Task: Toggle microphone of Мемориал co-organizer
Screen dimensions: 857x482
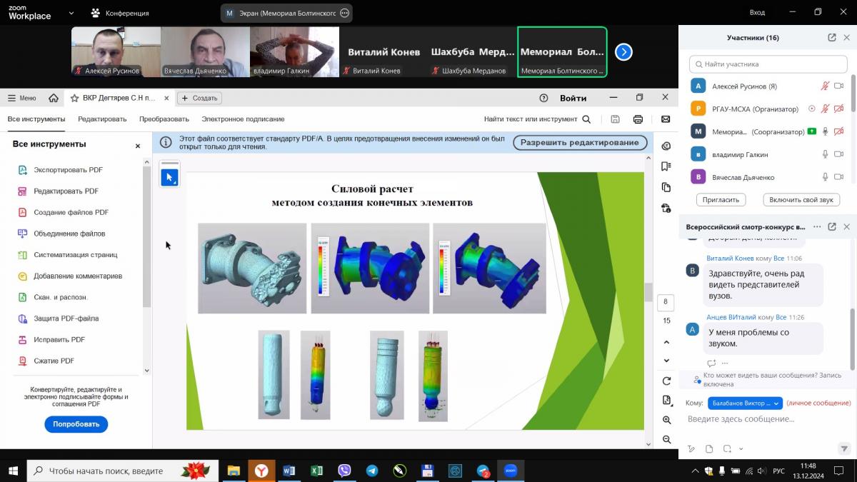Action: 825,131
